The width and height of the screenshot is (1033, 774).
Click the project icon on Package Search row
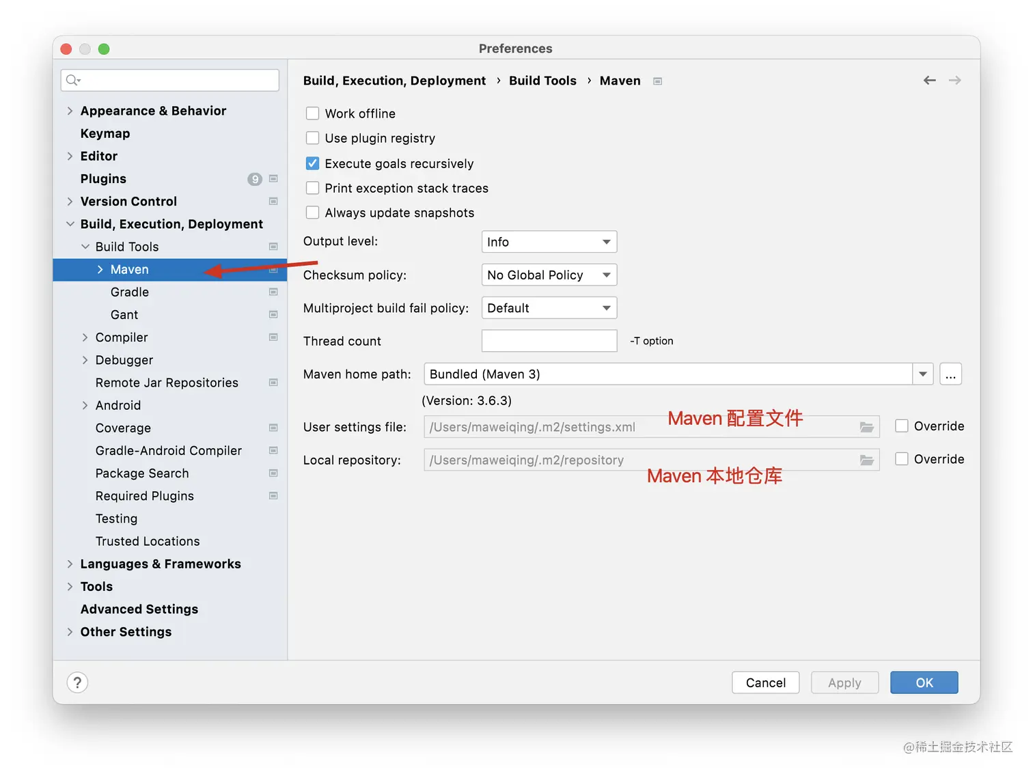[x=273, y=473]
